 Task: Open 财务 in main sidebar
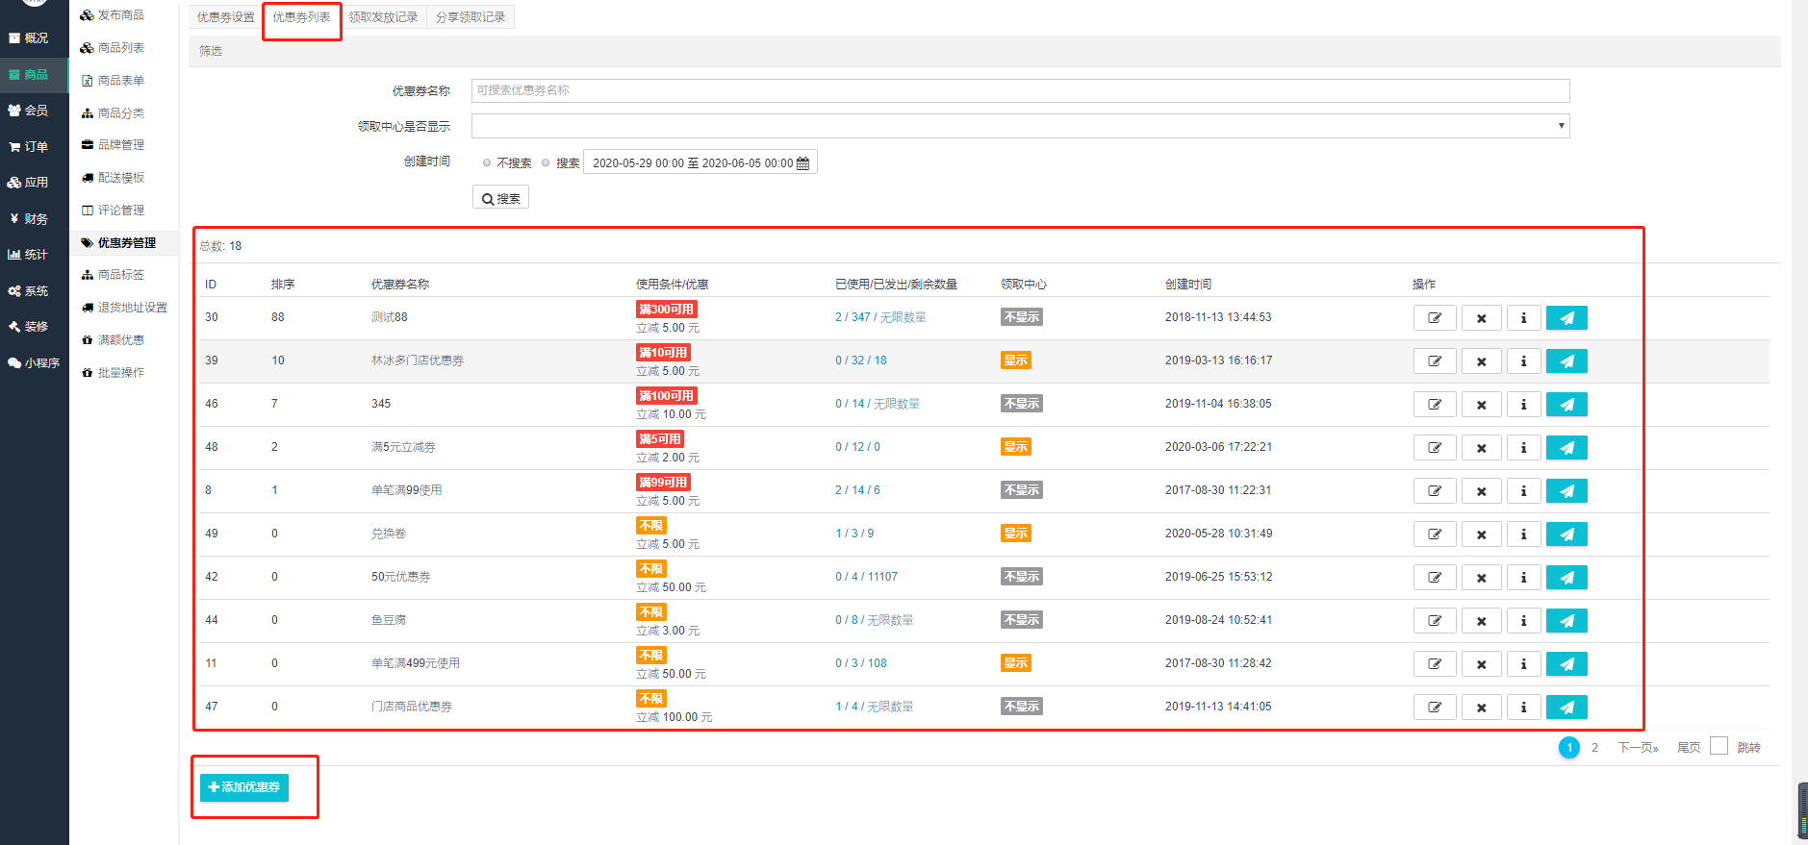[35, 219]
